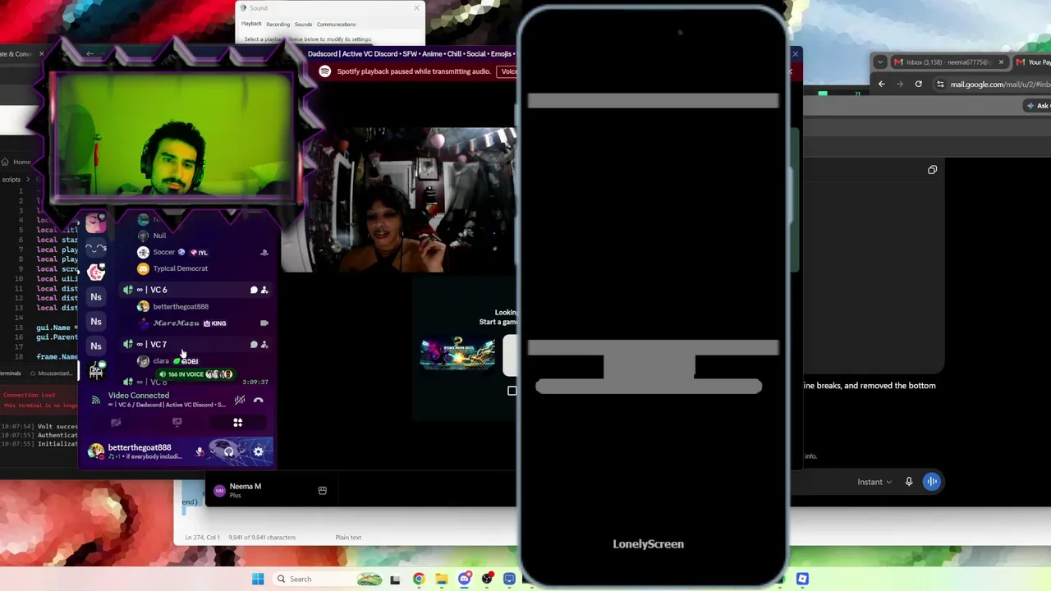Deafen headphones in Discord user panel
The height and width of the screenshot is (591, 1051).
coord(228,451)
